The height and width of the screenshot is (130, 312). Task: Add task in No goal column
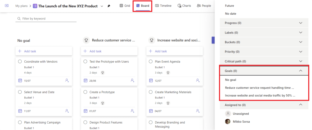[x=44, y=51]
